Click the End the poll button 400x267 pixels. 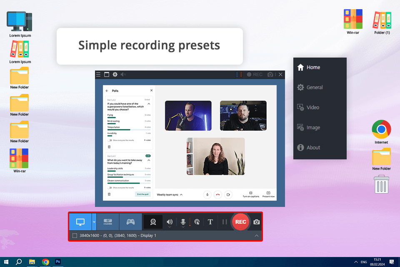(x=143, y=194)
